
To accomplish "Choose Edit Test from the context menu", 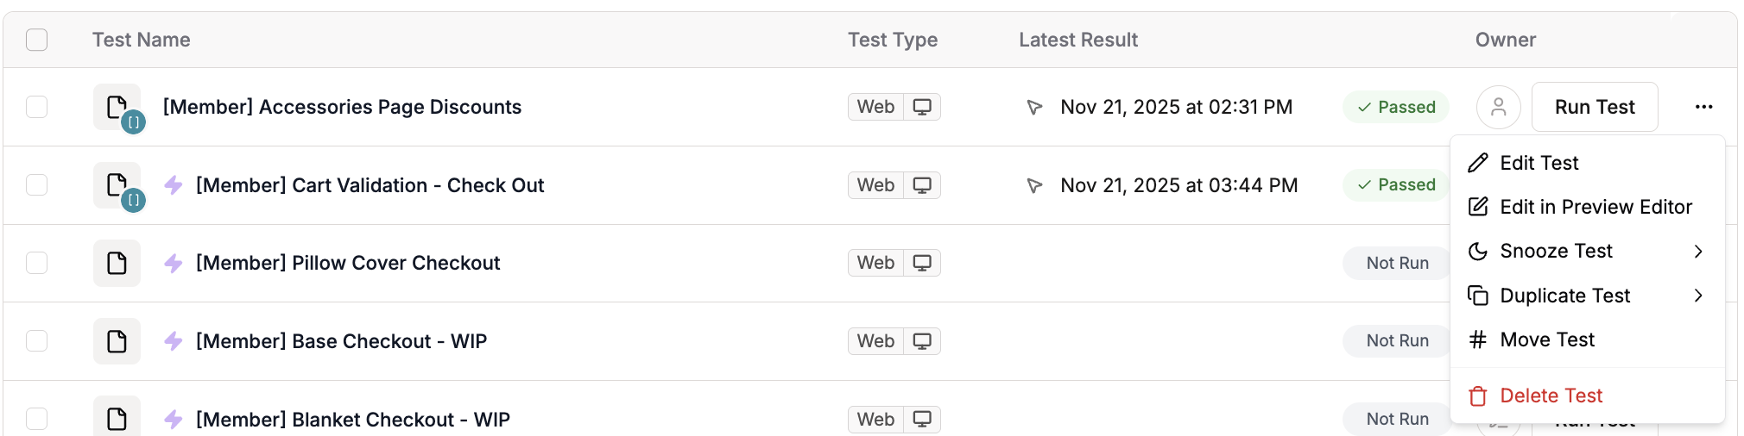I will point(1539,163).
